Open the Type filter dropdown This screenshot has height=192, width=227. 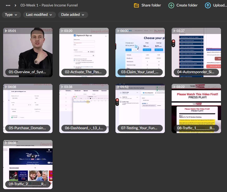point(11,15)
